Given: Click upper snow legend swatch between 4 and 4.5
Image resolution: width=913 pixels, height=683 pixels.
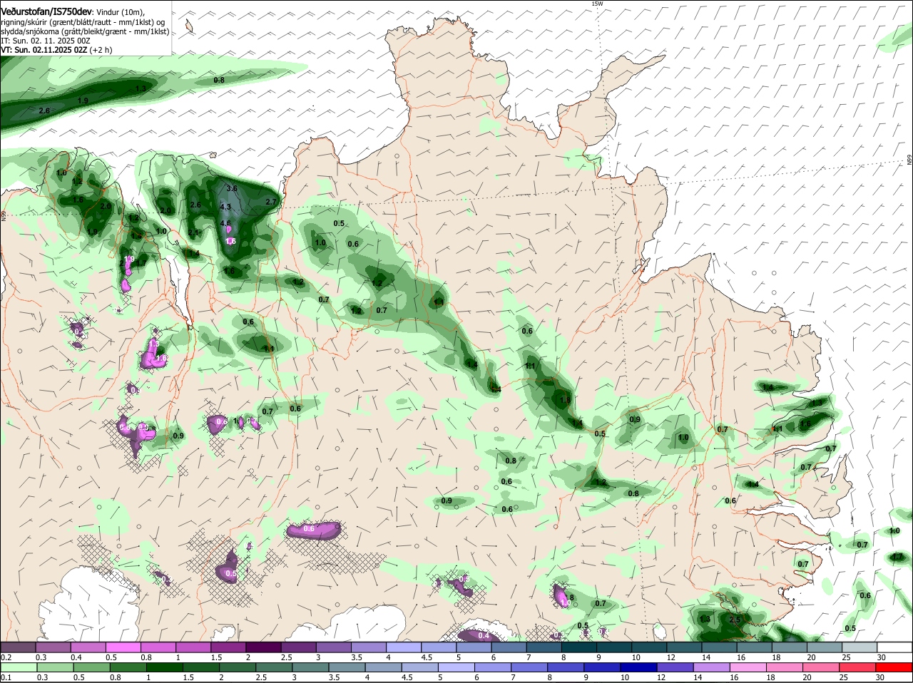Looking at the screenshot, I should point(404,647).
